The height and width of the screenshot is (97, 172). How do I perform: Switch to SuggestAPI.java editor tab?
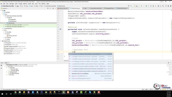[x=110, y=8]
